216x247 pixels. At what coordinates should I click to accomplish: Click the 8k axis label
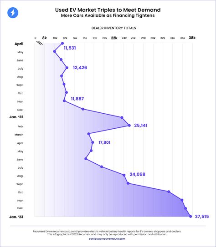coord(44,38)
